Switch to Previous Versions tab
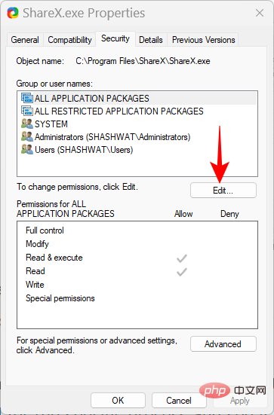 pyautogui.click(x=204, y=40)
